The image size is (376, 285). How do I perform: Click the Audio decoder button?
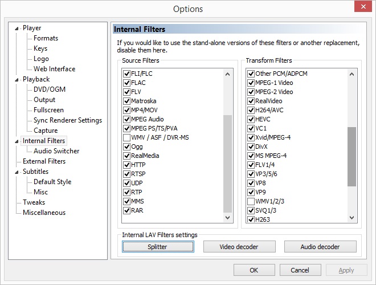tap(320, 247)
